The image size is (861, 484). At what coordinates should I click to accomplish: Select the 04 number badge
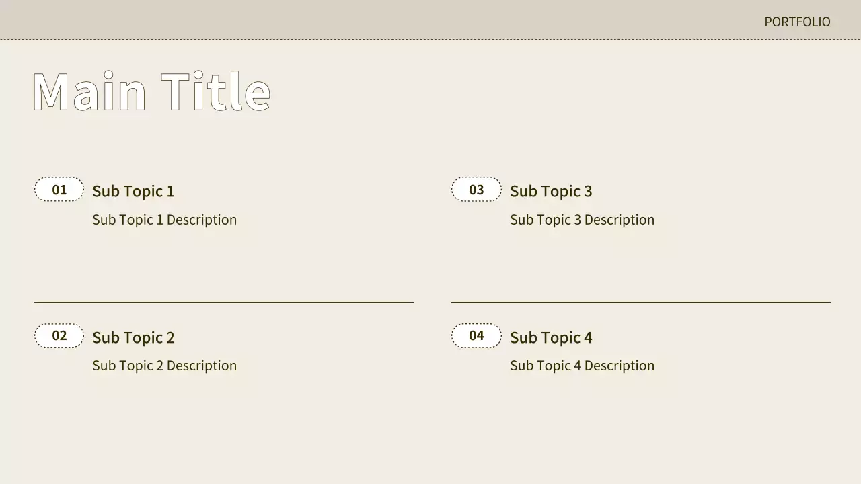[476, 335]
